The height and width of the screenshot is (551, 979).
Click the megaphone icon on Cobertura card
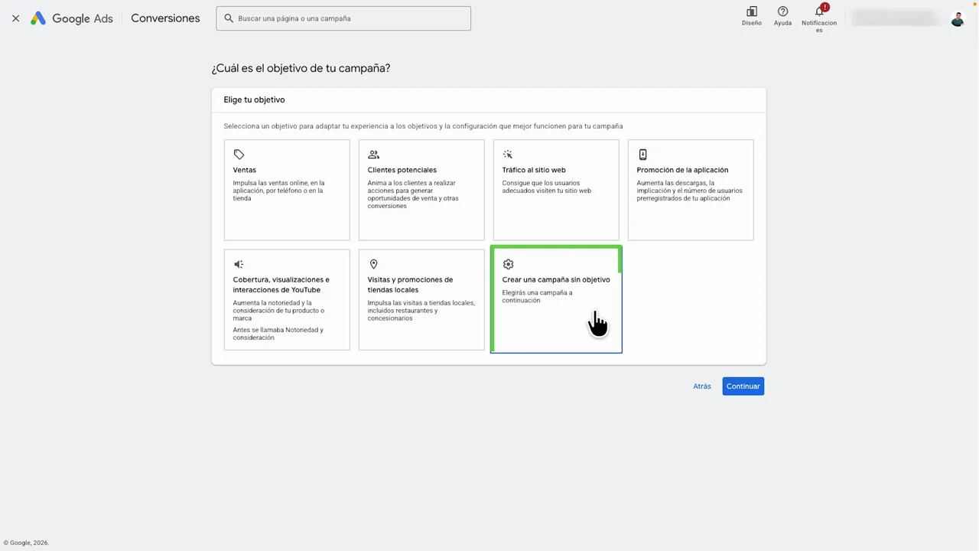point(239,264)
